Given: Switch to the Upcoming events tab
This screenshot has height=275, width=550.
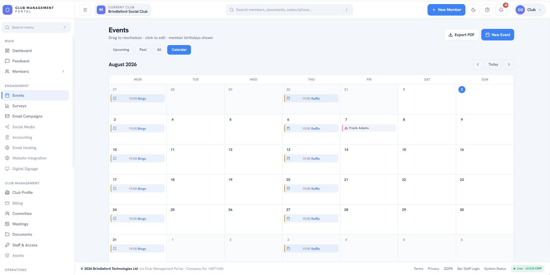Looking at the screenshot, I should [x=121, y=50].
